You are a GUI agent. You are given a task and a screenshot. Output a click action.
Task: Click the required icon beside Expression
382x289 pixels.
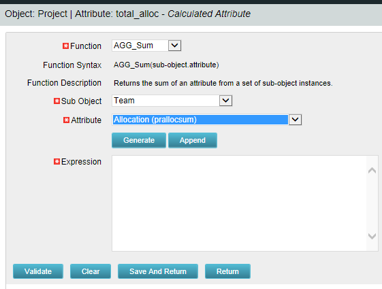pos(57,162)
